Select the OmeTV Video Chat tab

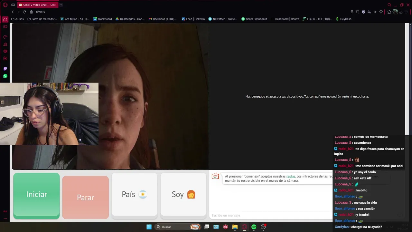[37, 5]
